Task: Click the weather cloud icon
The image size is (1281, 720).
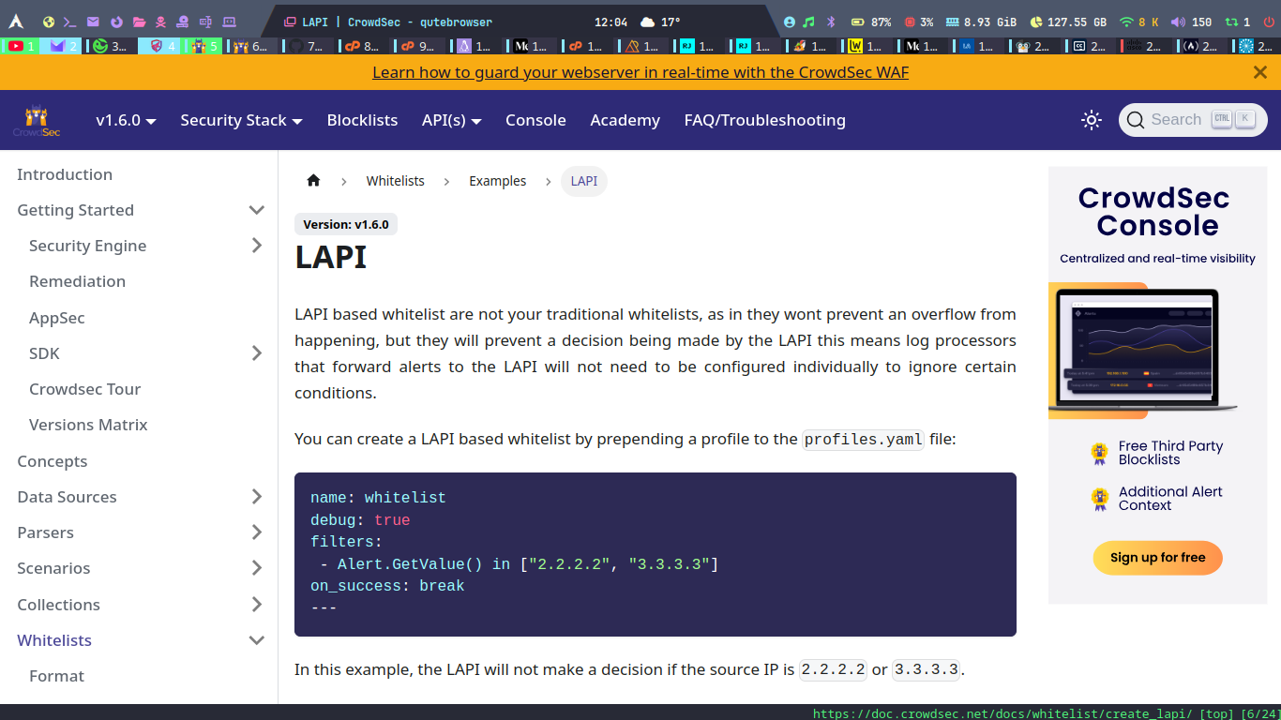Action: [x=648, y=22]
